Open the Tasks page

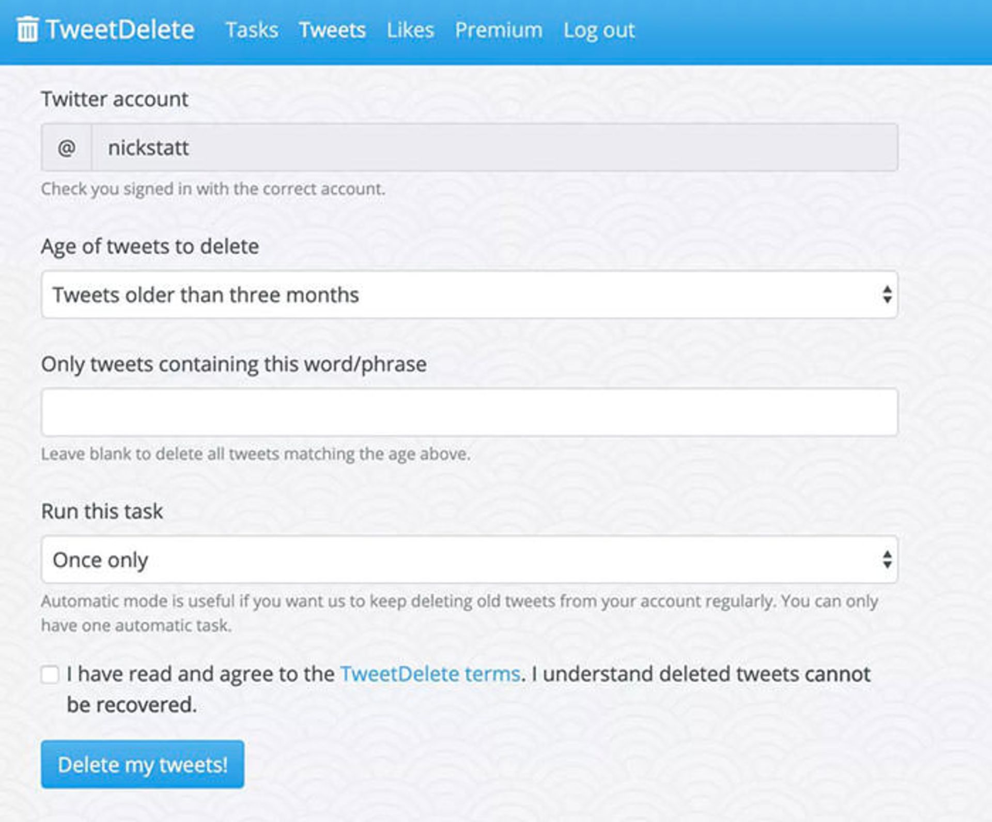(x=252, y=30)
